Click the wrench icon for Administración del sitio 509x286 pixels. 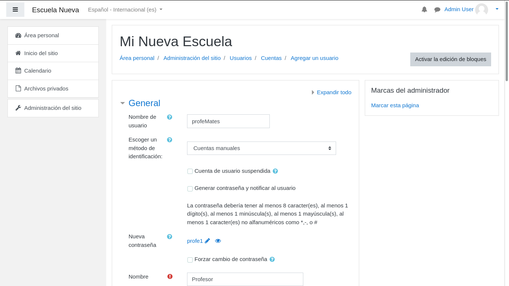(18, 108)
